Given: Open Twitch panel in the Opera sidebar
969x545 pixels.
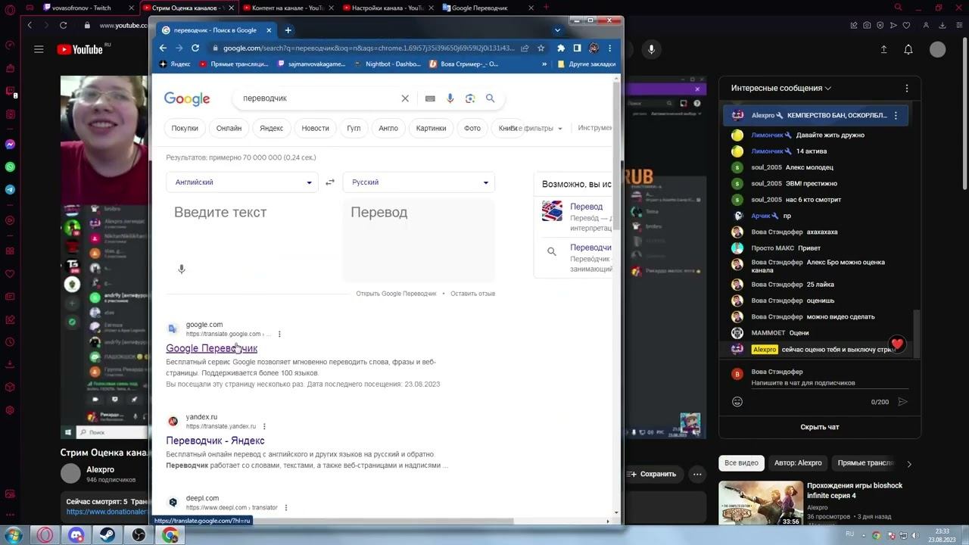Looking at the screenshot, I should (10, 92).
